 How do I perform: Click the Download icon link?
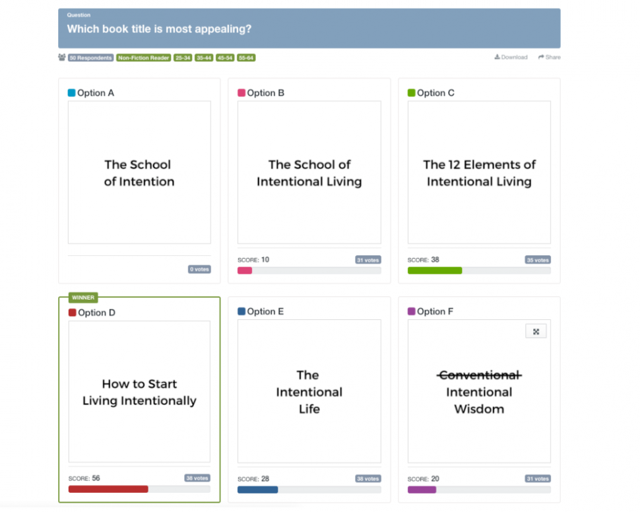click(x=511, y=57)
